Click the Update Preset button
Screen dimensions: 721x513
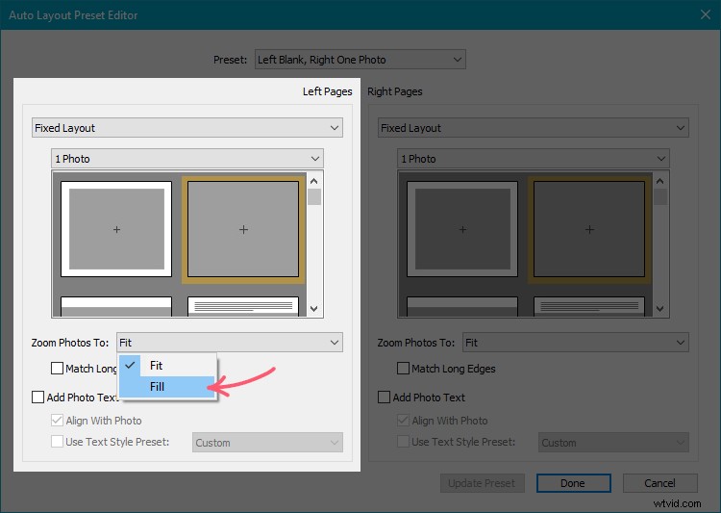pyautogui.click(x=482, y=483)
